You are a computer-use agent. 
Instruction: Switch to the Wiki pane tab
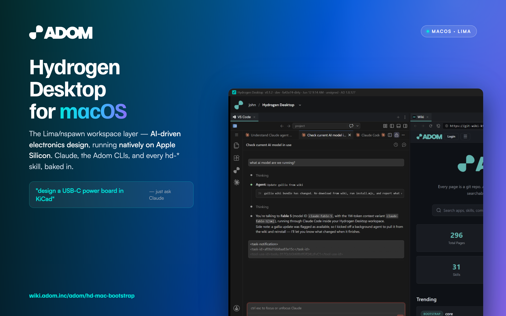pos(420,117)
